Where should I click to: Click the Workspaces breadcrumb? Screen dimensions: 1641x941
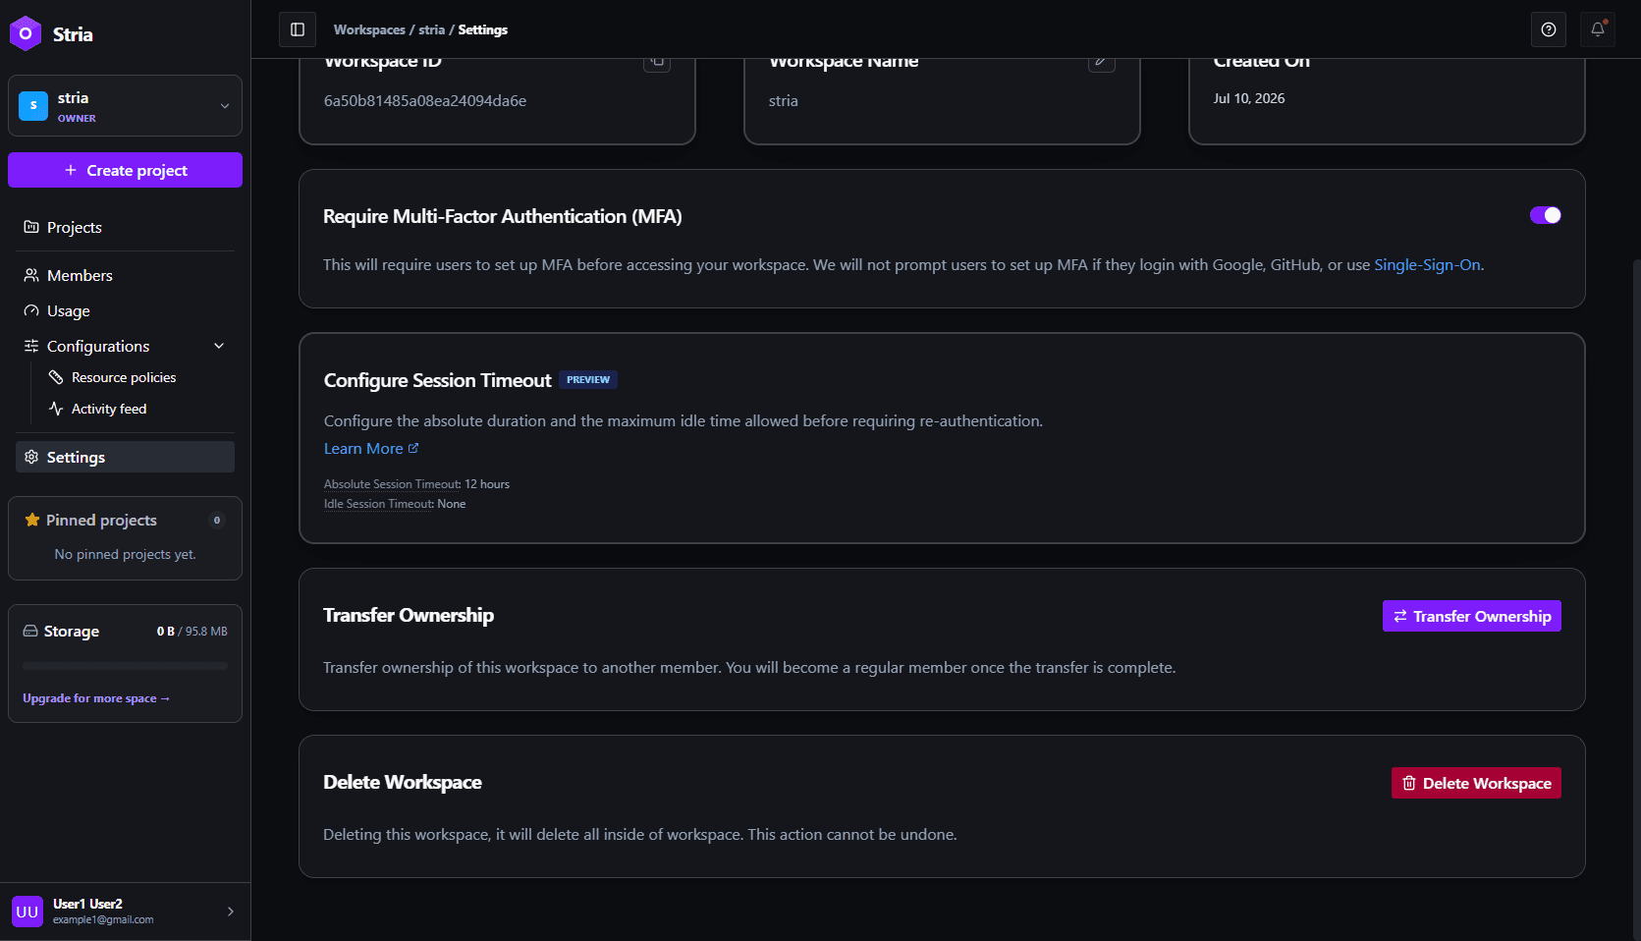pos(369,29)
